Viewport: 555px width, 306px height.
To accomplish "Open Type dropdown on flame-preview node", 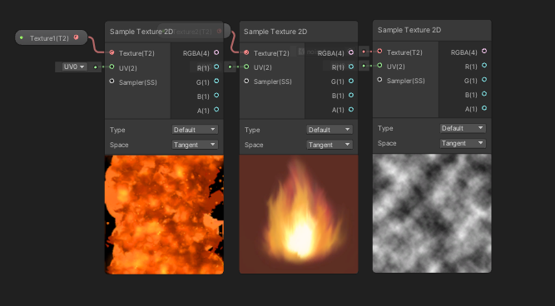I will tap(330, 130).
